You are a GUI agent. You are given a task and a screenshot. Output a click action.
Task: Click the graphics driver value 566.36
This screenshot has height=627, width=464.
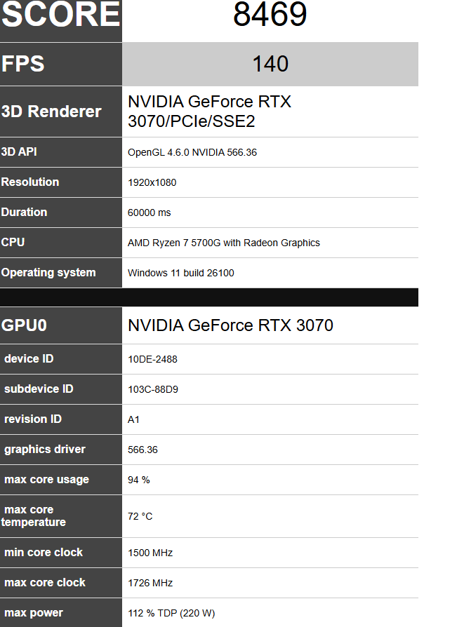pyautogui.click(x=143, y=450)
